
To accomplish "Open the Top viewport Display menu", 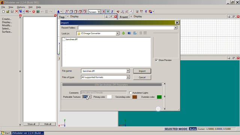I will [x=74, y=16].
